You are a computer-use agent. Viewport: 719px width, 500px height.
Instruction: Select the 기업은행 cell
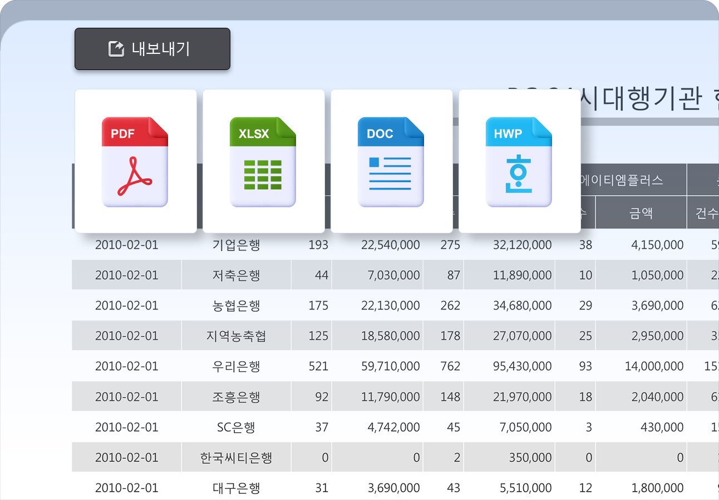pyautogui.click(x=236, y=245)
